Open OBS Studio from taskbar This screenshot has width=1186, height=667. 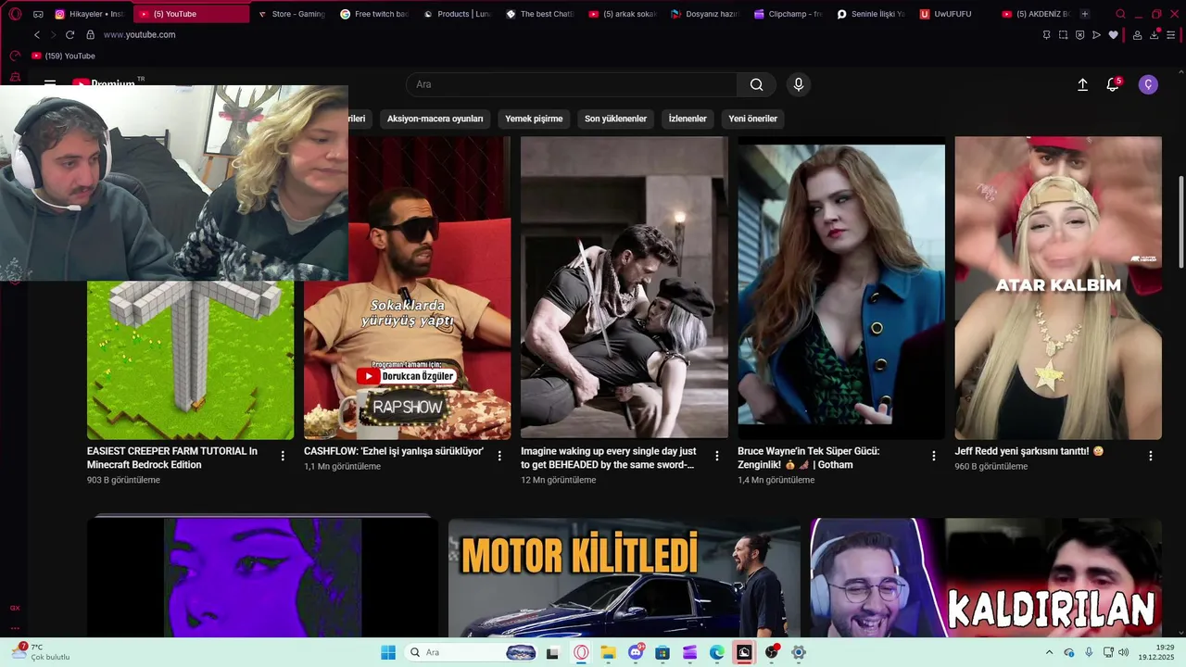point(771,652)
